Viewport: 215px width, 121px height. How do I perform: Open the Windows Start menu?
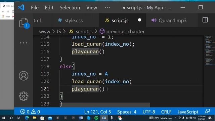4,118
